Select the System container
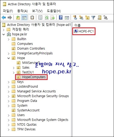This screenshot has width=114, height=137. (x=22, y=106)
